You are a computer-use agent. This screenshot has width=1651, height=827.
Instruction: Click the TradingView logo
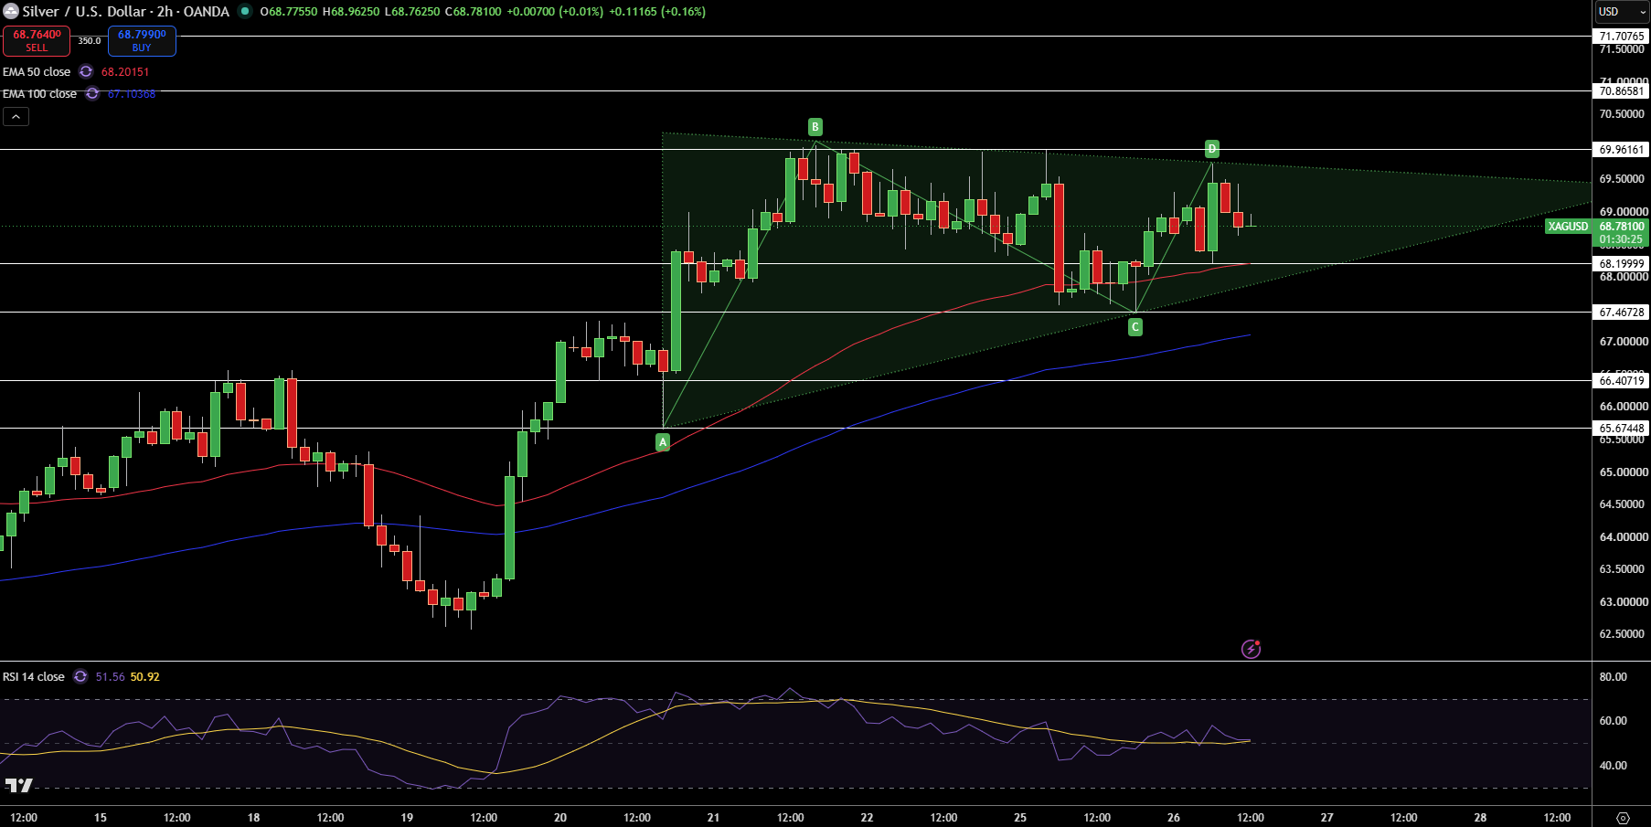18,785
